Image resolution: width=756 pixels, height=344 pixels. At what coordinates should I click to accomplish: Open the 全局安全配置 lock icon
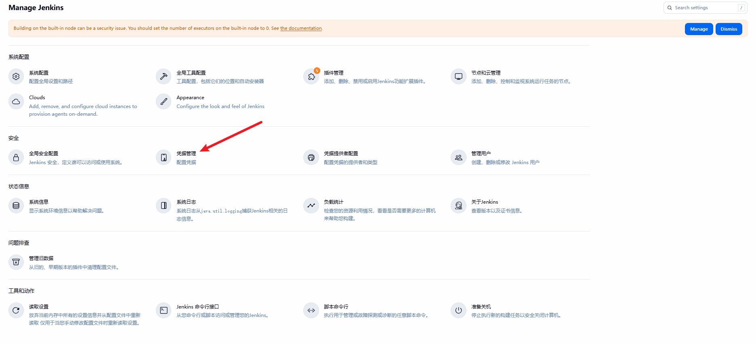pos(16,157)
